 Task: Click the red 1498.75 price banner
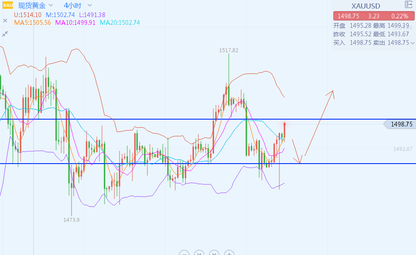coord(374,16)
